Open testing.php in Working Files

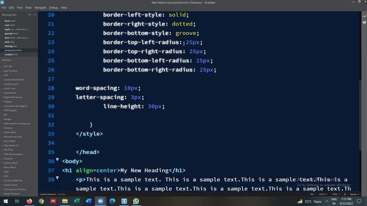point(10,46)
